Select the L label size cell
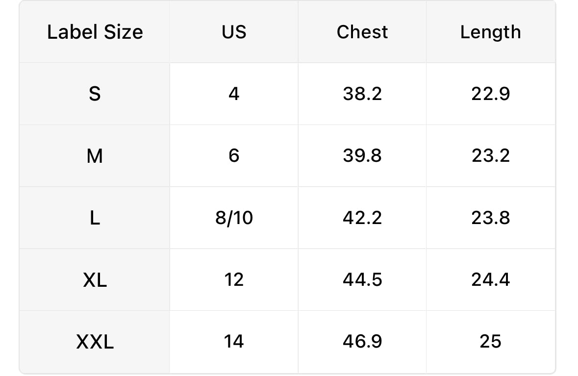Image resolution: width=578 pixels, height=376 pixels. click(x=95, y=218)
